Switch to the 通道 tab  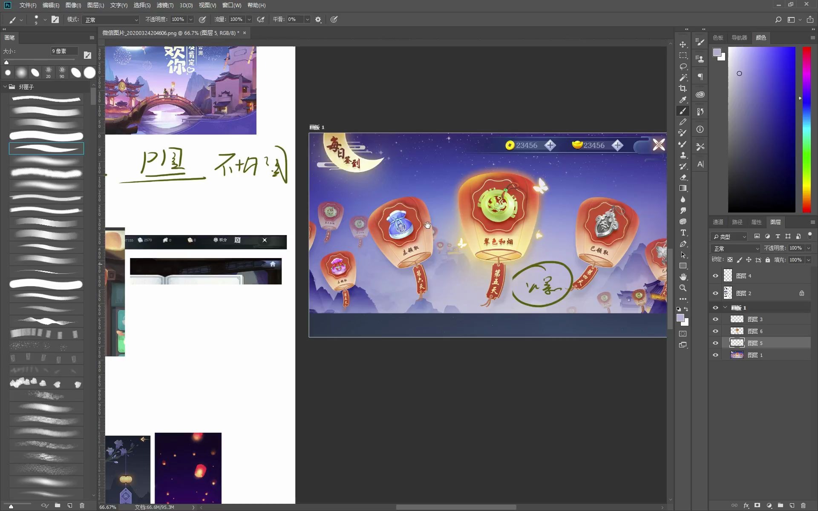coord(718,222)
